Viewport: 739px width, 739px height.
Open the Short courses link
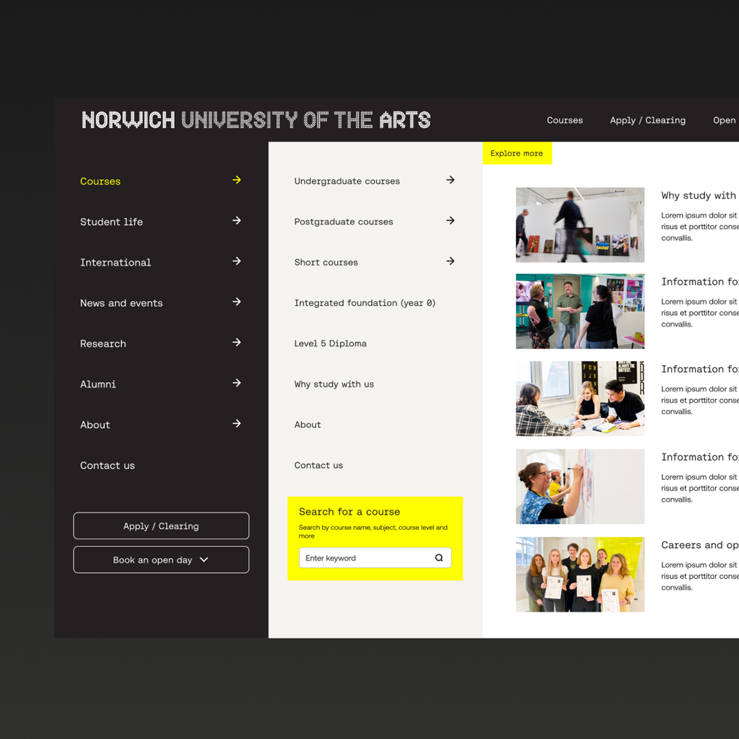click(326, 262)
